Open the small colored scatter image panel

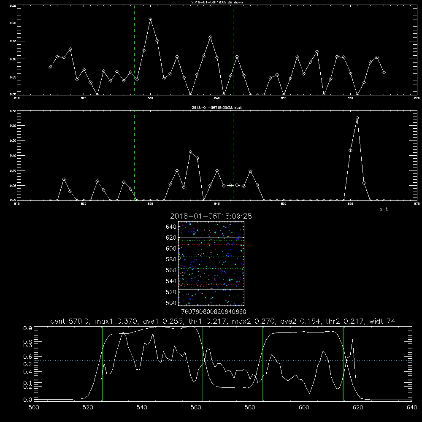[211, 263]
